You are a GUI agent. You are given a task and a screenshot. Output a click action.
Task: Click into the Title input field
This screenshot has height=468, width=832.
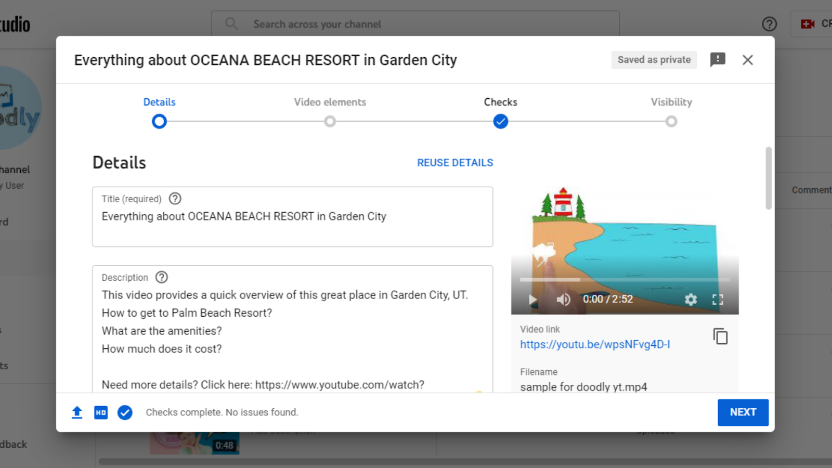click(293, 217)
